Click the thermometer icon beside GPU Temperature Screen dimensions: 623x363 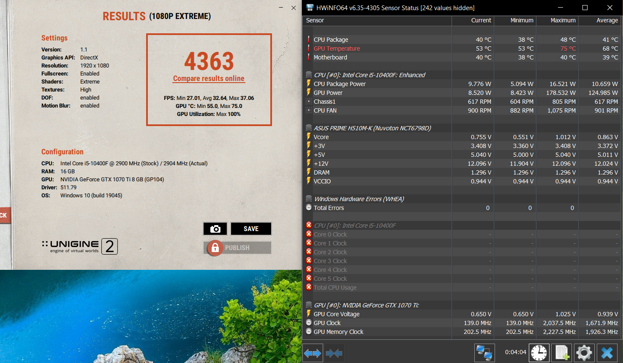(309, 48)
